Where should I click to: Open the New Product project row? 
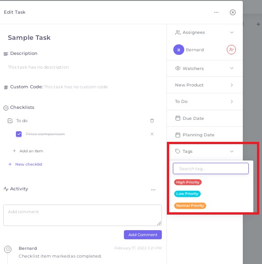click(205, 85)
